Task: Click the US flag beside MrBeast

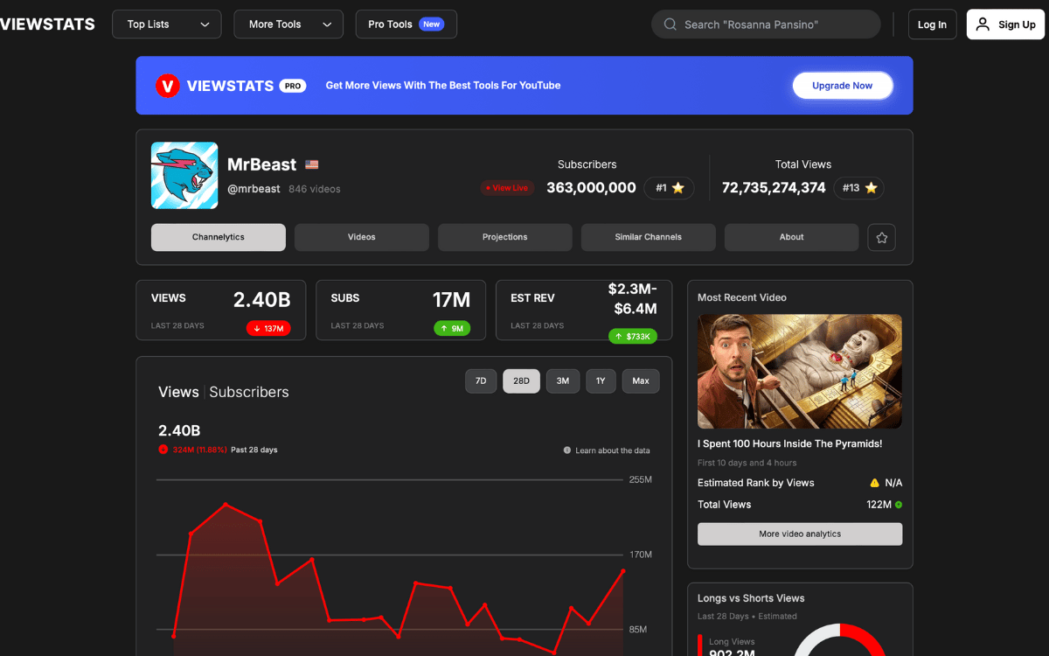Action: point(312,164)
